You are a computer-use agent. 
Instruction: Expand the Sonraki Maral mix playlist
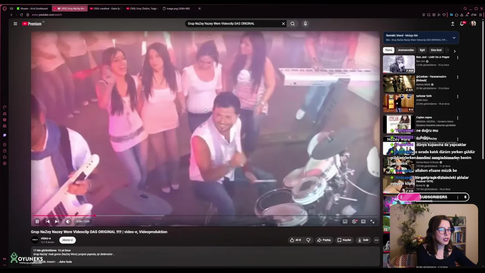click(x=454, y=38)
